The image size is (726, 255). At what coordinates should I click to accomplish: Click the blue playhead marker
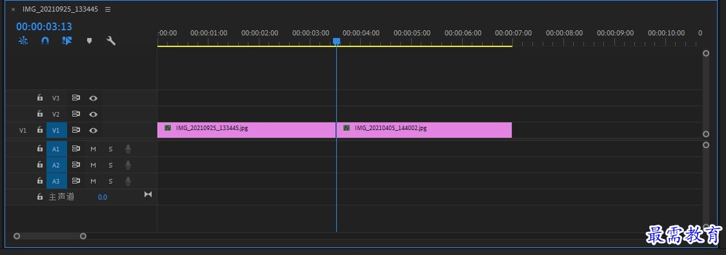tap(337, 42)
